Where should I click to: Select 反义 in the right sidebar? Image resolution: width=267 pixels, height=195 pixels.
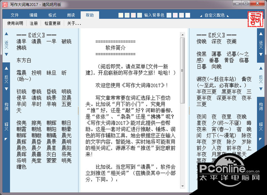tap(261, 79)
